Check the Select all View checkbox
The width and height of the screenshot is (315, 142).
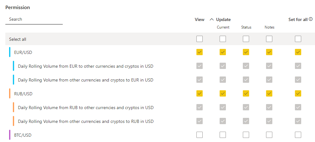point(200,39)
